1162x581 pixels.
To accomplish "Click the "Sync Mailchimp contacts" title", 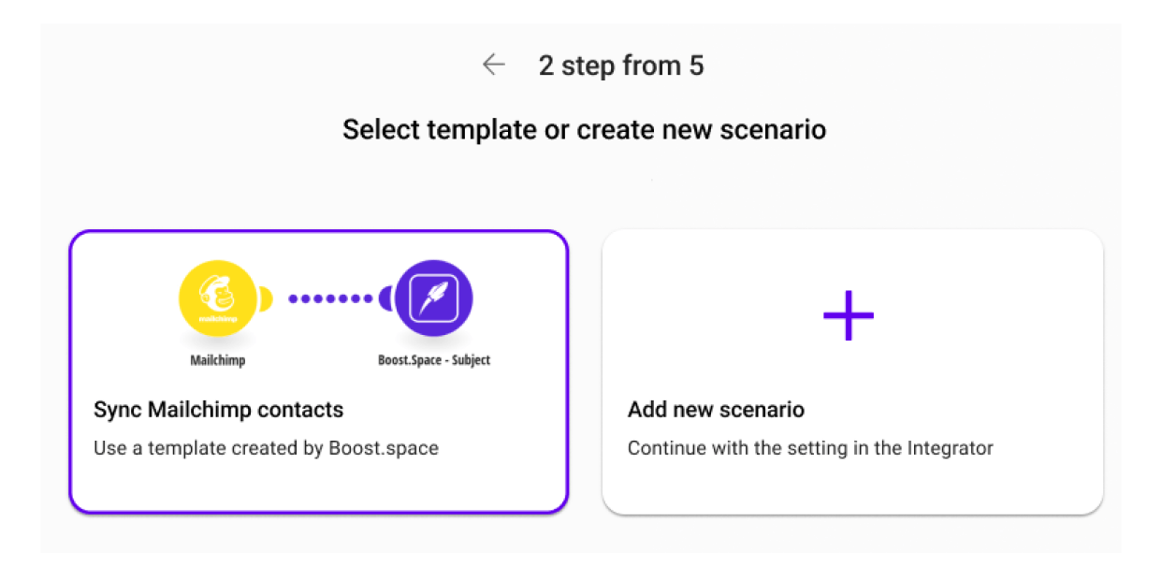I will point(218,410).
